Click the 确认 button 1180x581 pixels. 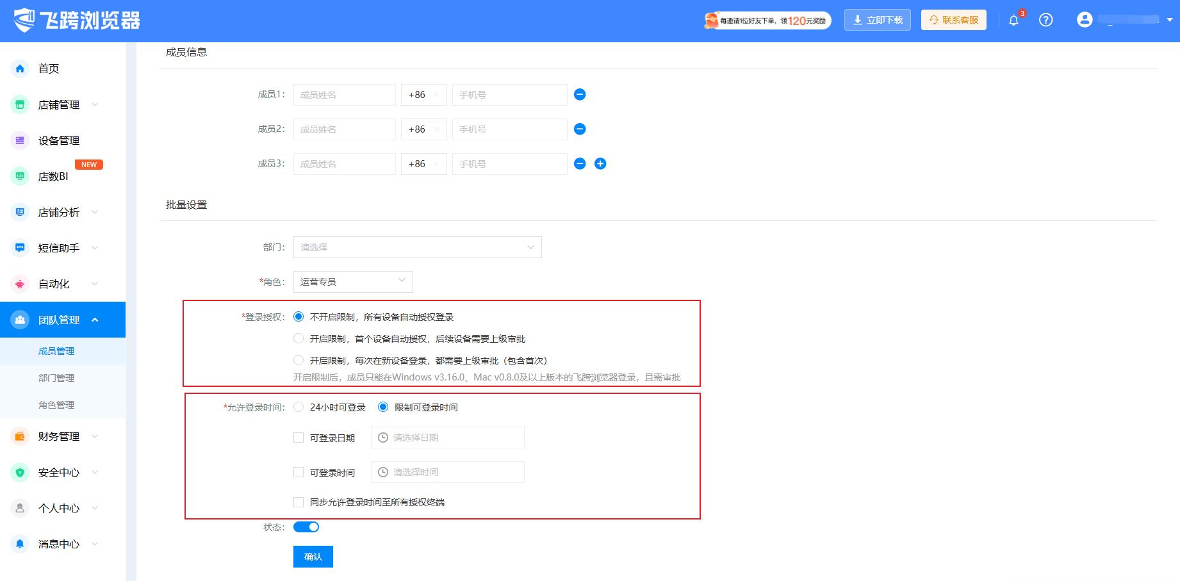tap(313, 557)
